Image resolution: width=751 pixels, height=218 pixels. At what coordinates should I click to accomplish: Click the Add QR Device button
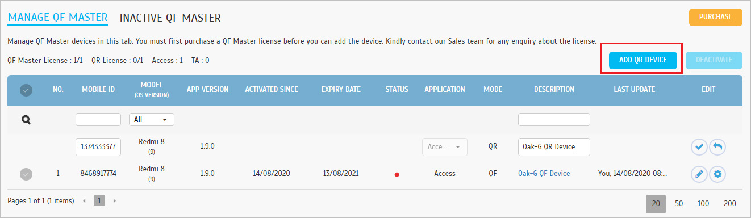[x=642, y=60]
